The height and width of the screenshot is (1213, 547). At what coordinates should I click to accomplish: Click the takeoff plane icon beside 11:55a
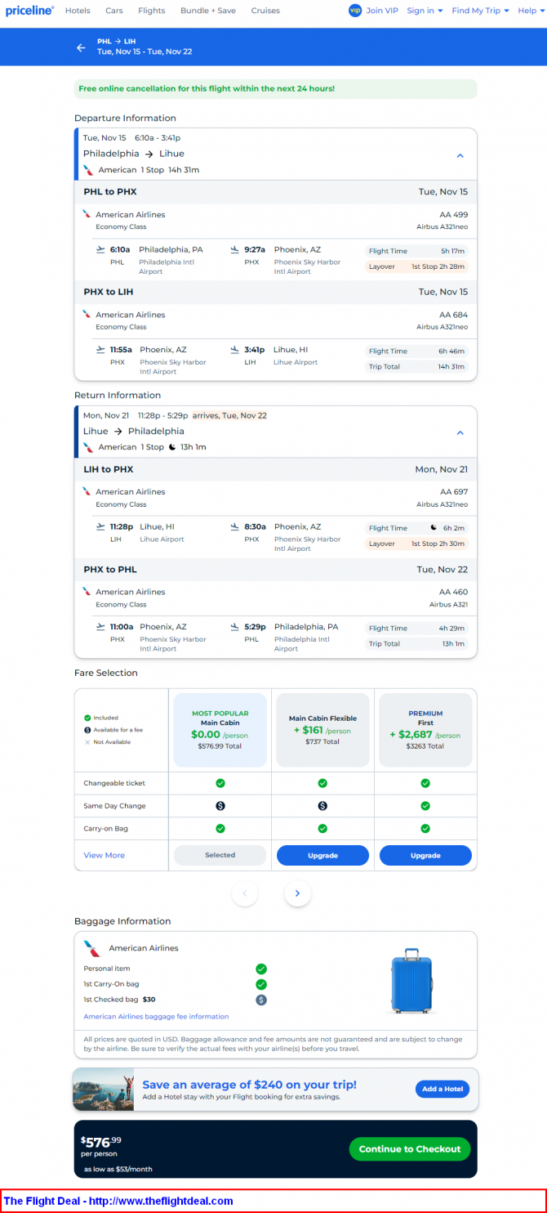click(100, 349)
